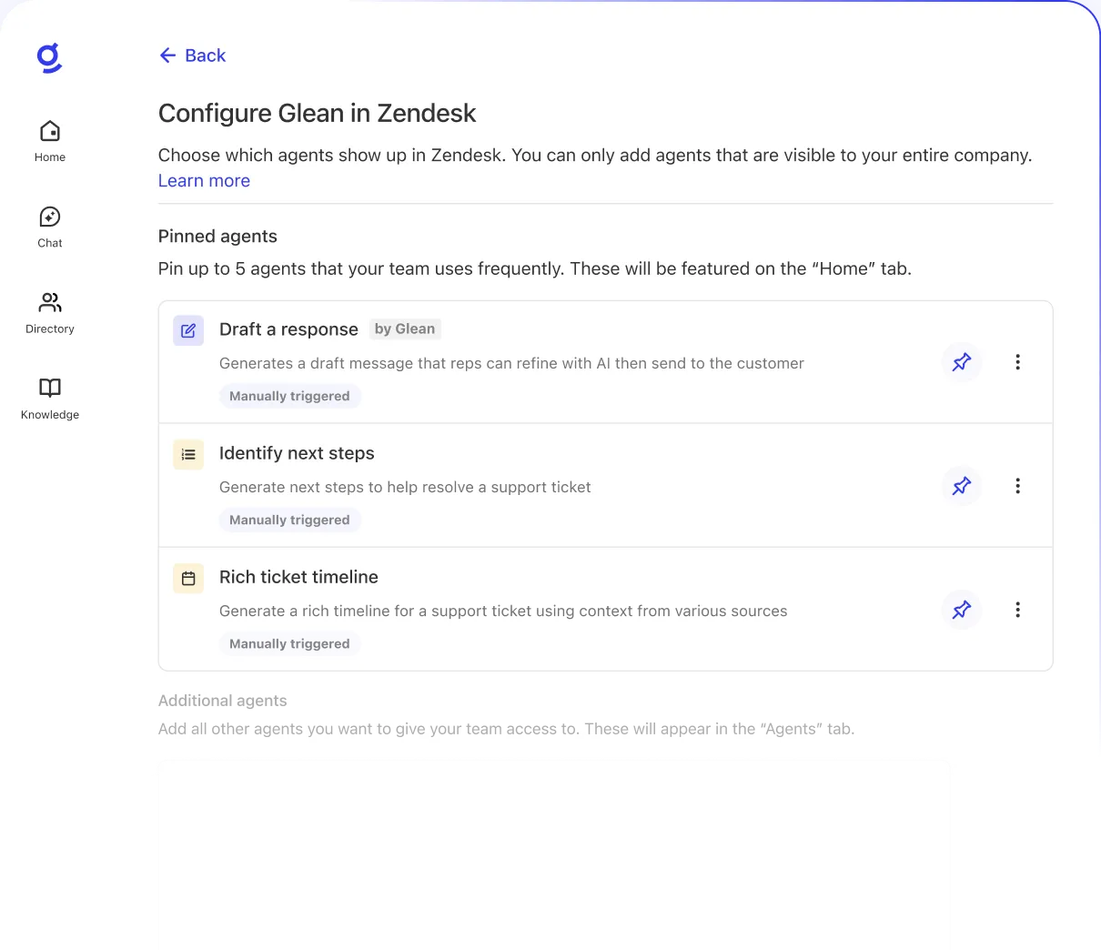This screenshot has height=950, width=1101.
Task: Select the calendar icon for Rich ticket timeline
Action: 187,578
